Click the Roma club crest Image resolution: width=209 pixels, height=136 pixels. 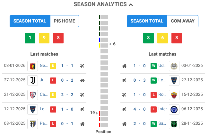[174, 95]
